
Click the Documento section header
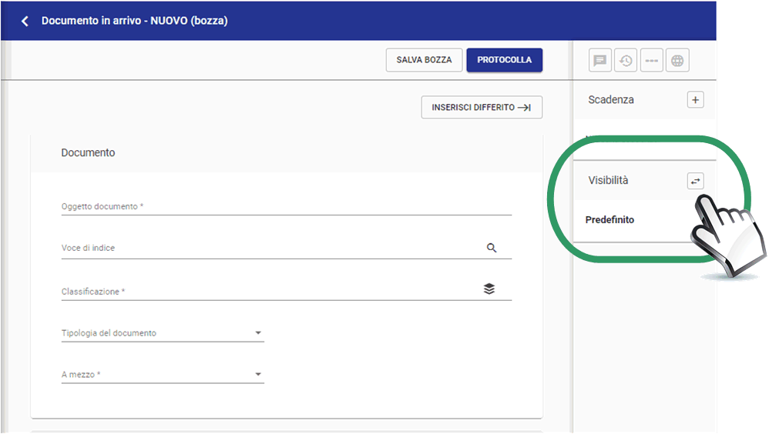[x=88, y=153]
